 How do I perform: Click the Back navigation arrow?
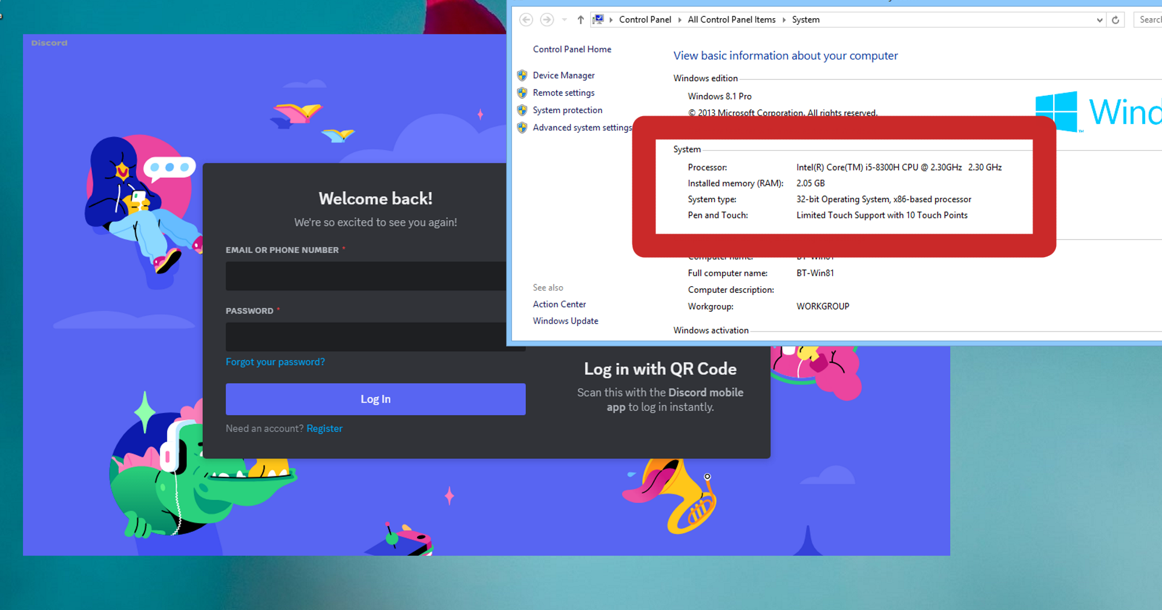click(x=526, y=20)
